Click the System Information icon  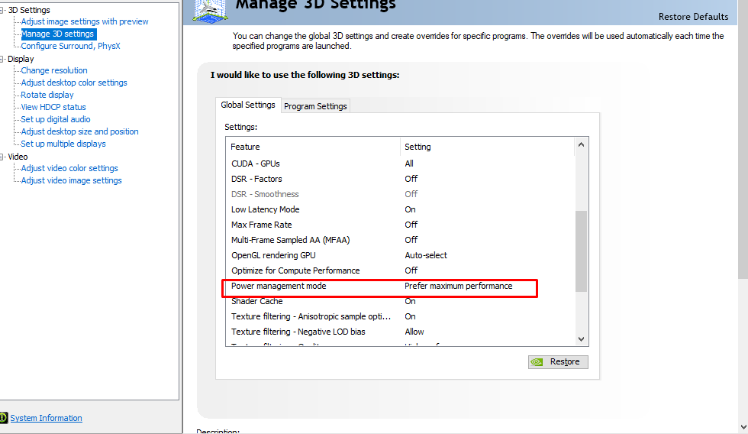pos(3,418)
